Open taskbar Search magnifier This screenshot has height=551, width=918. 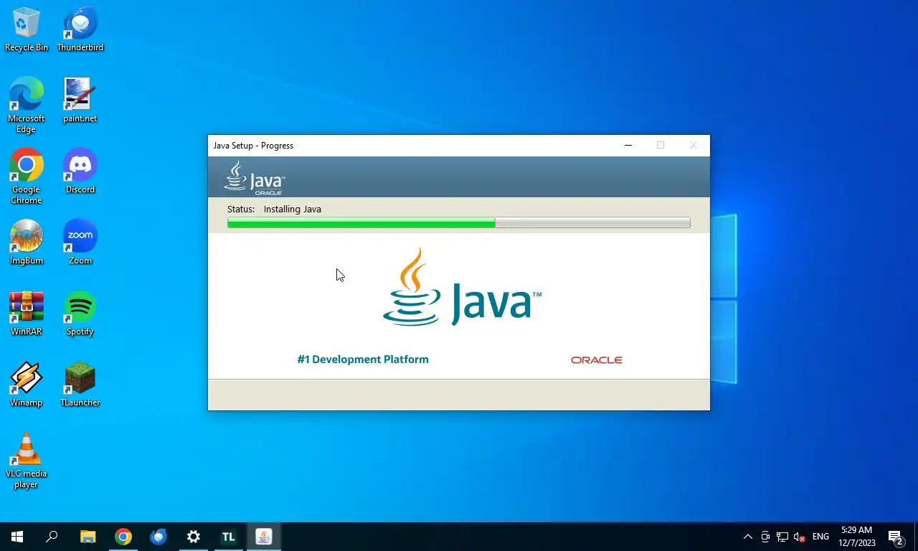click(x=52, y=537)
